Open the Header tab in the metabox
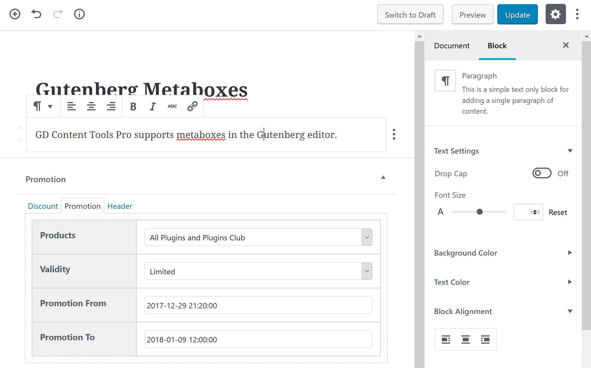 (x=120, y=206)
